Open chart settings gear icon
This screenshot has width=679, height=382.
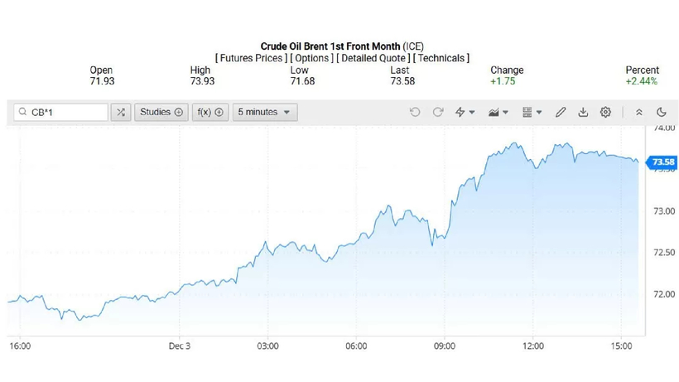(x=605, y=113)
